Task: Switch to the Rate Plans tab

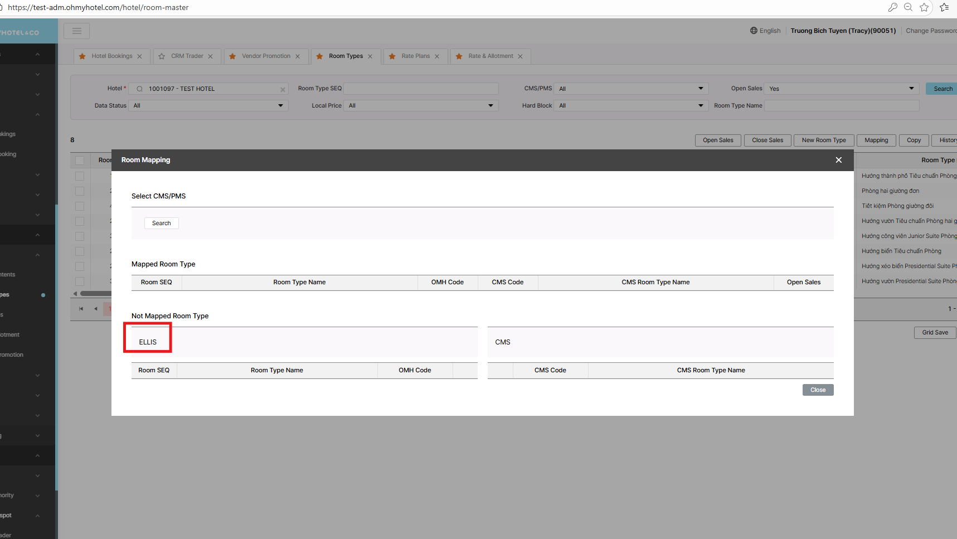Action: (415, 56)
